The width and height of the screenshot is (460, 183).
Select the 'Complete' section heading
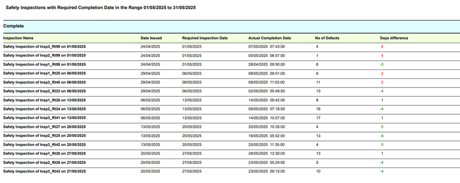[x=13, y=26]
